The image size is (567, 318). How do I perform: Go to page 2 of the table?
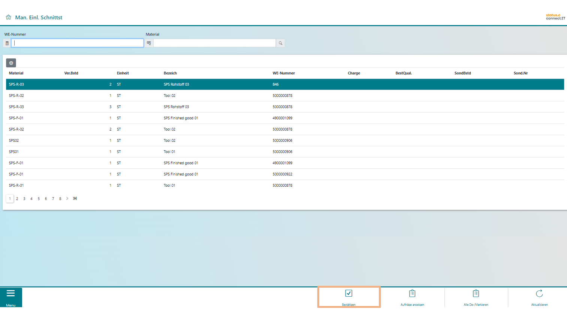(17, 199)
